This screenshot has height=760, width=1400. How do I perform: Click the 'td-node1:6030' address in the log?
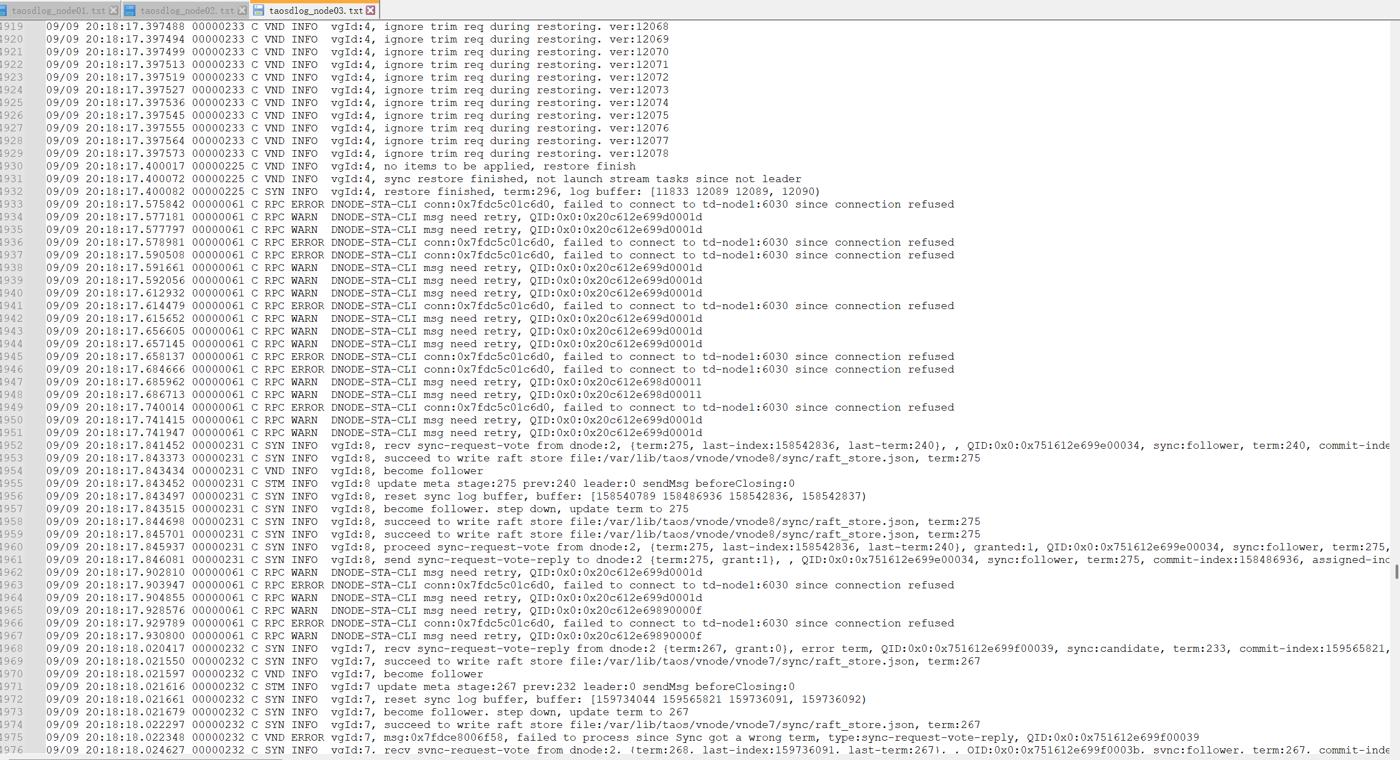(x=745, y=204)
